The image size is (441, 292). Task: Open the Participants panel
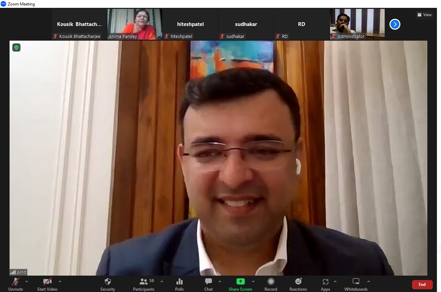(x=144, y=284)
